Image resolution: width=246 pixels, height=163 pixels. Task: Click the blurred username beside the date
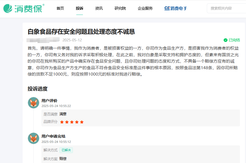pos(43,40)
